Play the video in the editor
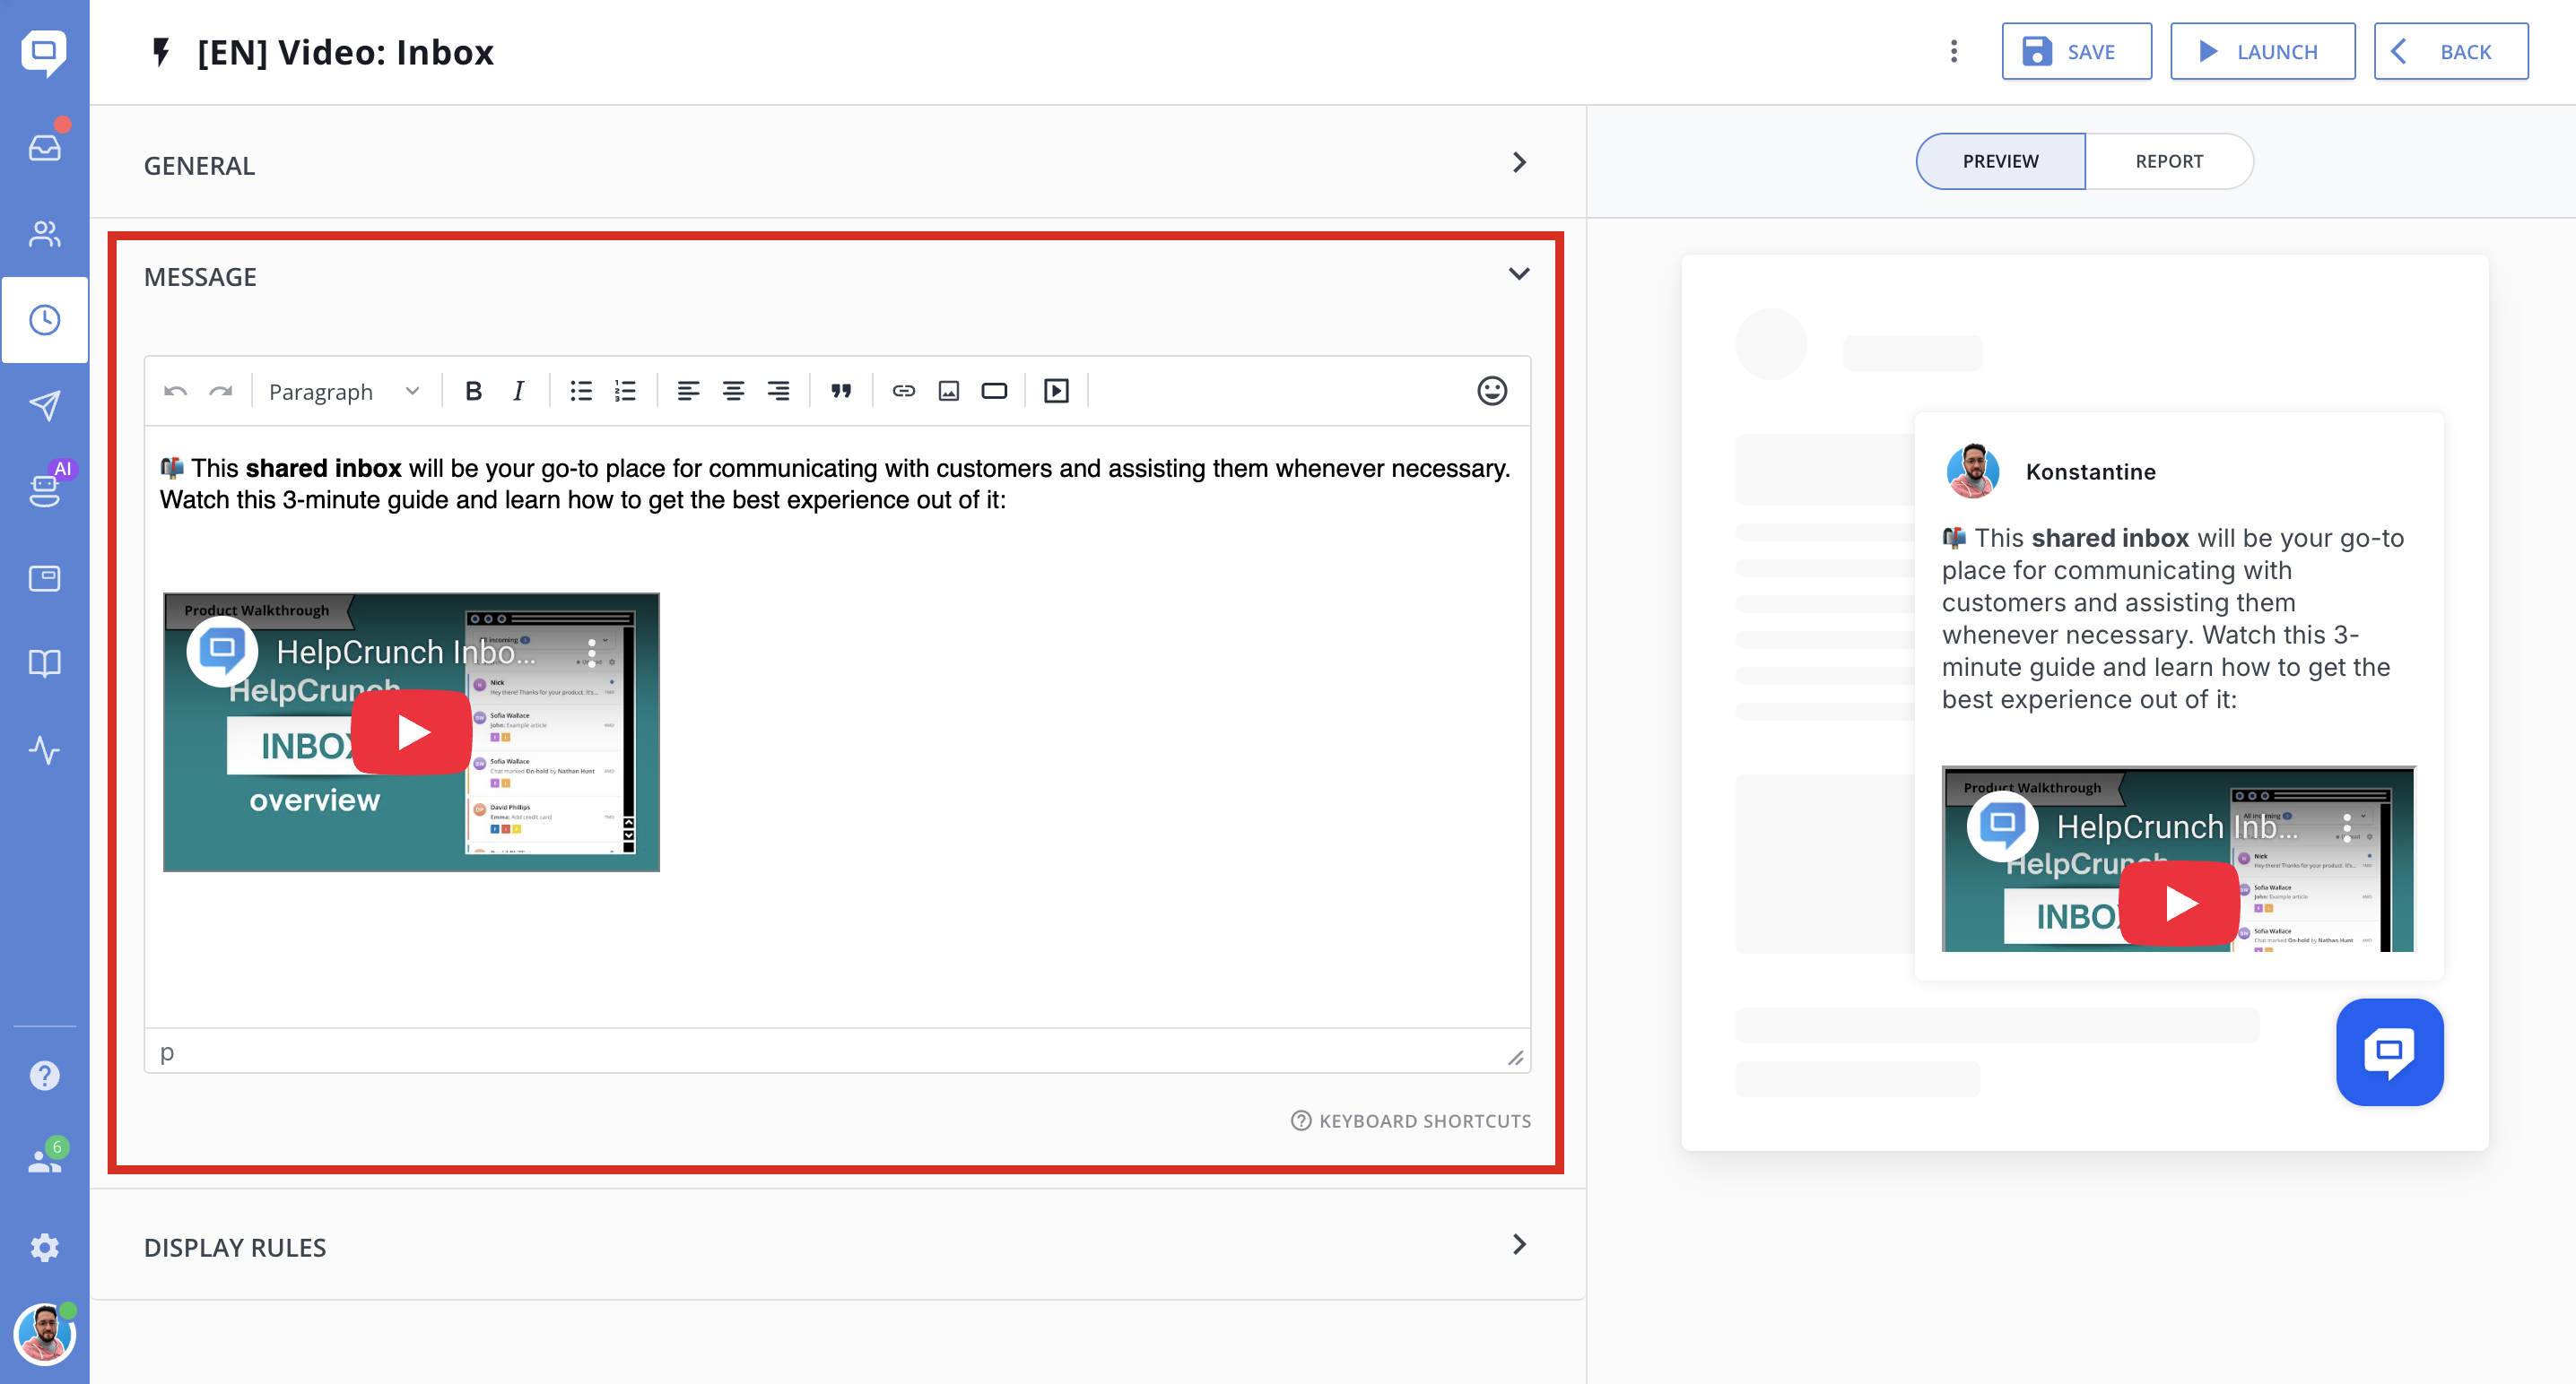 point(411,731)
